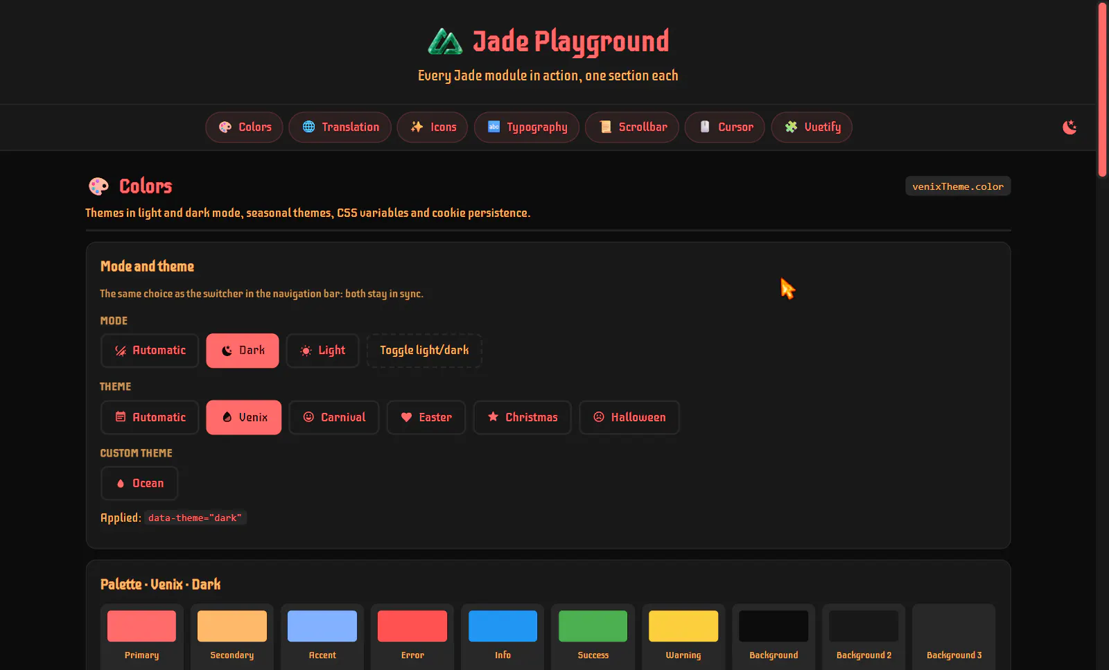
Task: Apply the Halloween theme
Action: [x=629, y=417]
